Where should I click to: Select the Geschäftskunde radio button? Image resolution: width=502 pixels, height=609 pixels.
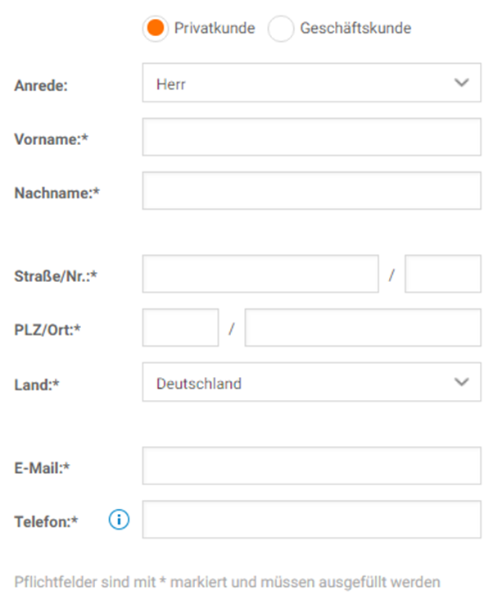coord(281,28)
